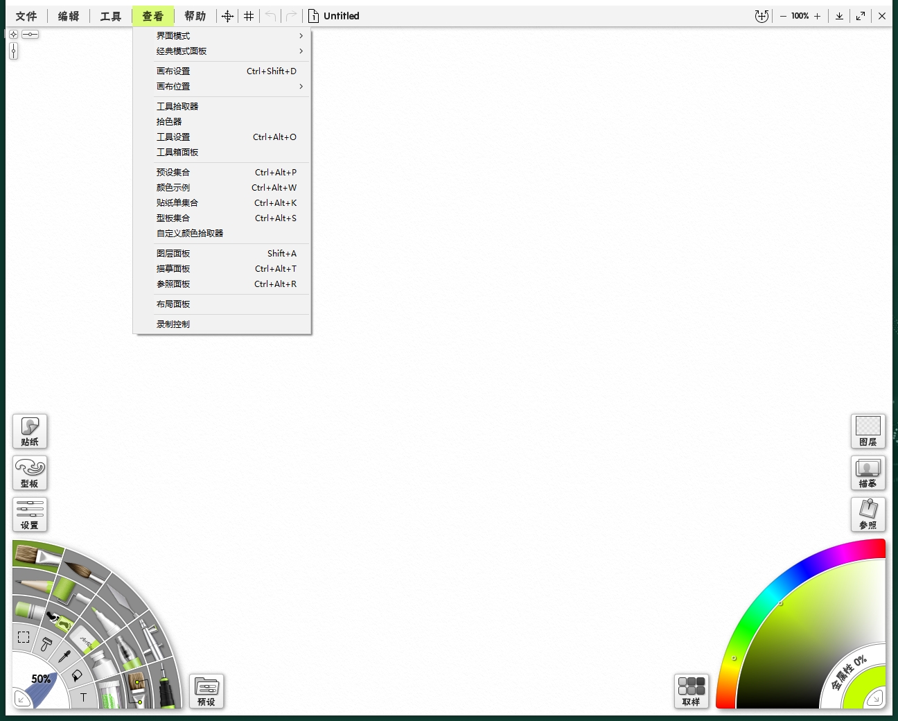Toggle 型板集合 in the menu
Screen dimensions: 898x721
[x=222, y=218]
